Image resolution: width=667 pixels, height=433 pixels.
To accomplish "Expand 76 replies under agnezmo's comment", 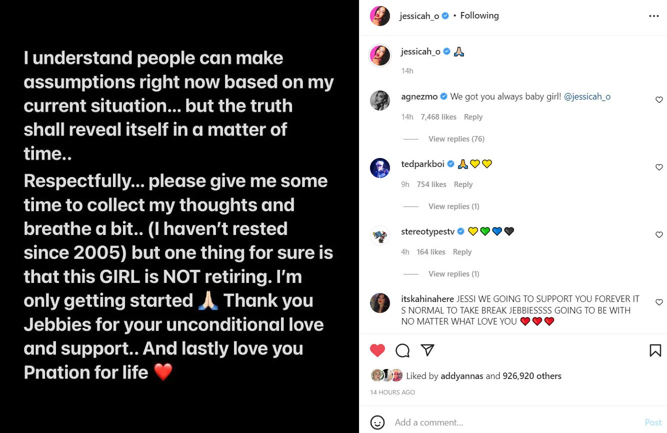I will [456, 139].
